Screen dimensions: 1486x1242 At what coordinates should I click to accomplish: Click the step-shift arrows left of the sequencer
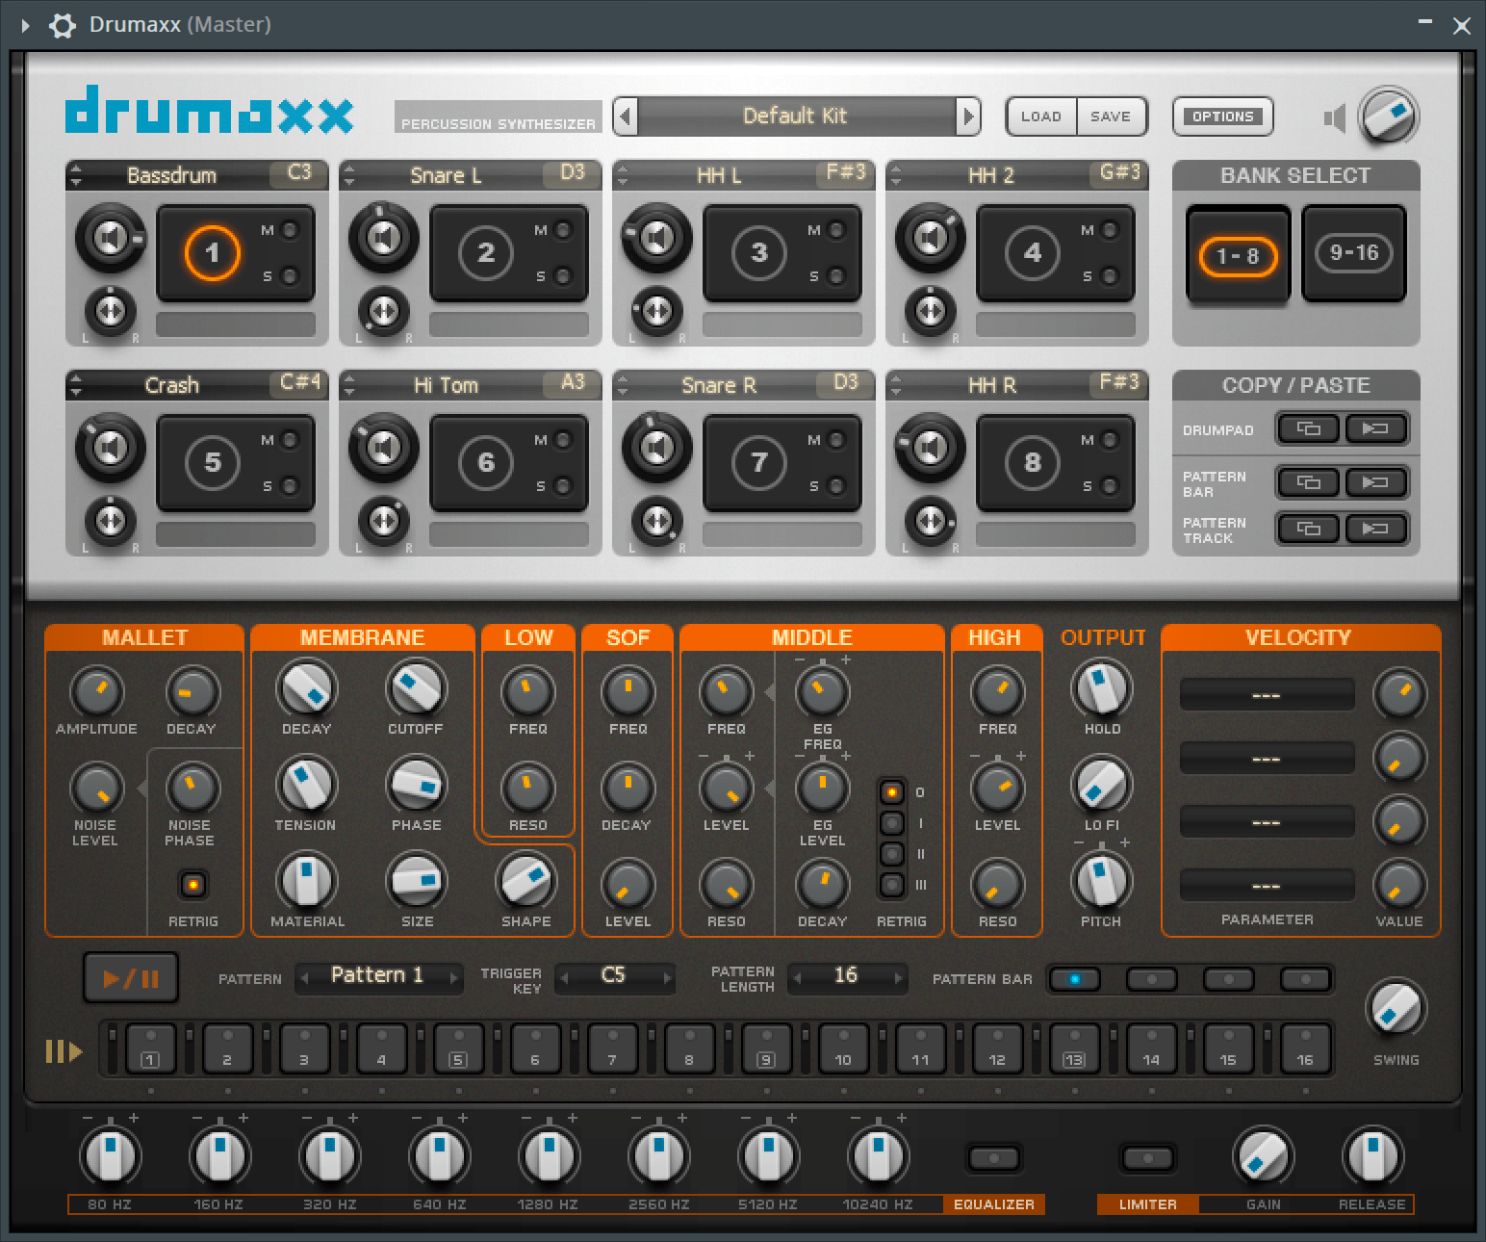pos(63,1051)
